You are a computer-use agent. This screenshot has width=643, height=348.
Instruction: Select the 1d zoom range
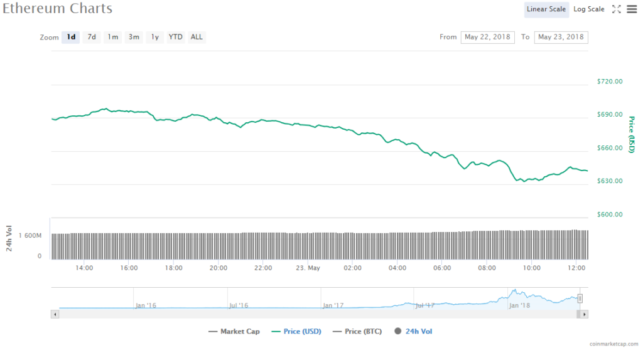(x=72, y=37)
